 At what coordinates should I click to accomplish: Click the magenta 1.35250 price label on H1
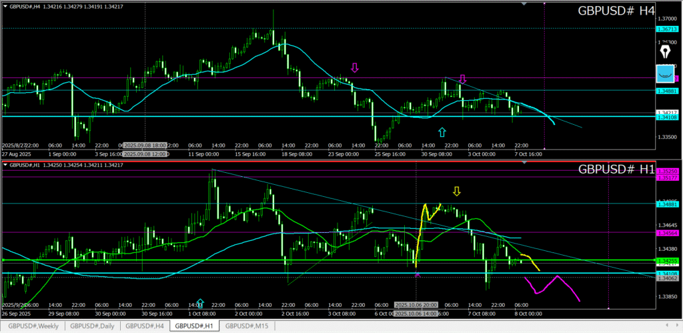click(x=667, y=171)
